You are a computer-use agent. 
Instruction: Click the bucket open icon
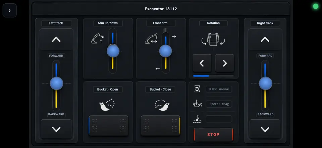tap(107, 105)
